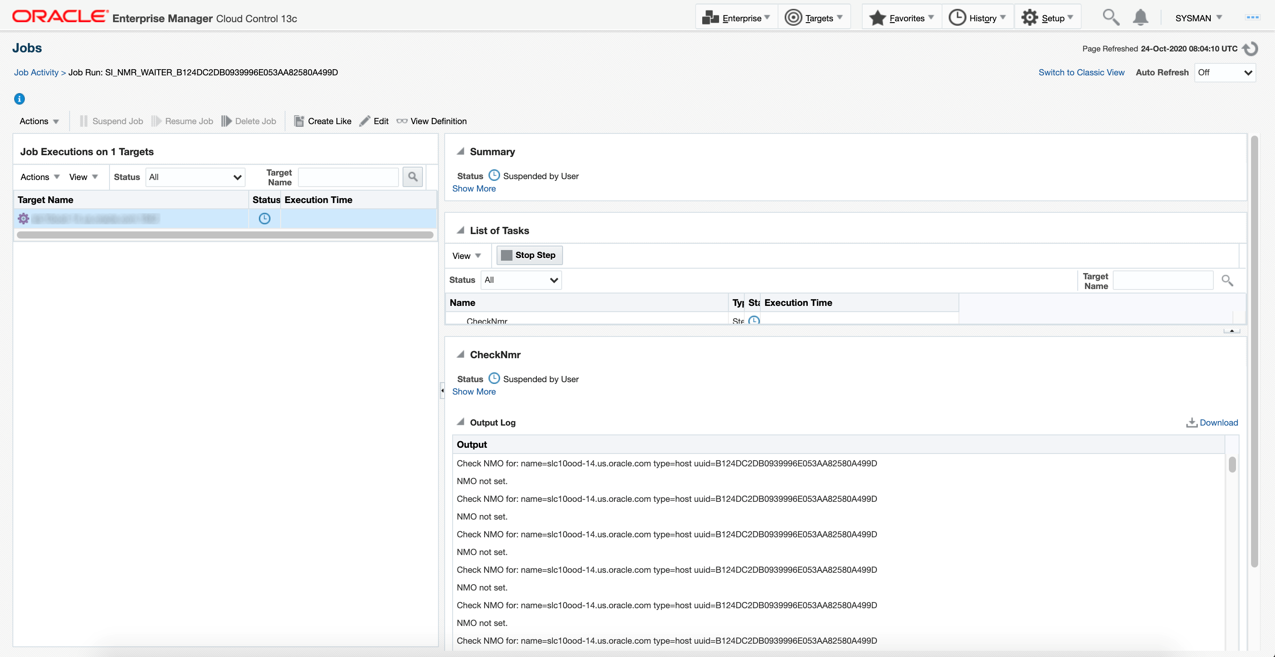Click search button in Job Executions panel
The height and width of the screenshot is (657, 1275).
412,177
